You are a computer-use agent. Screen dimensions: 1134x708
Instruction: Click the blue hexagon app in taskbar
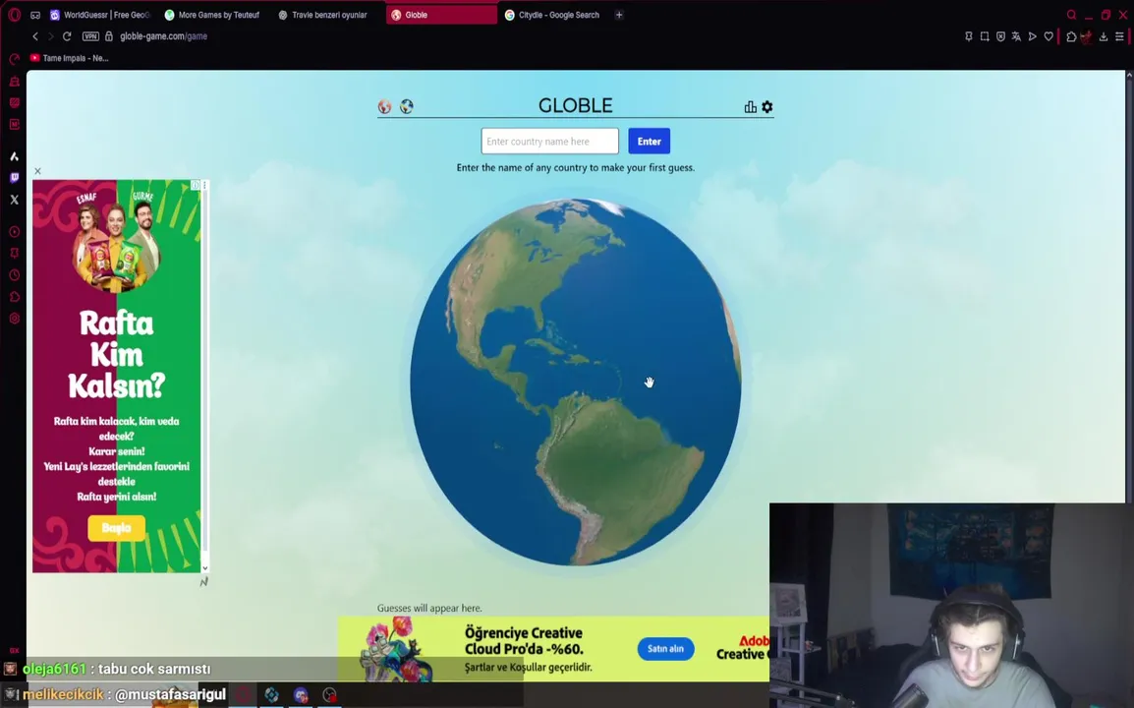point(272,695)
